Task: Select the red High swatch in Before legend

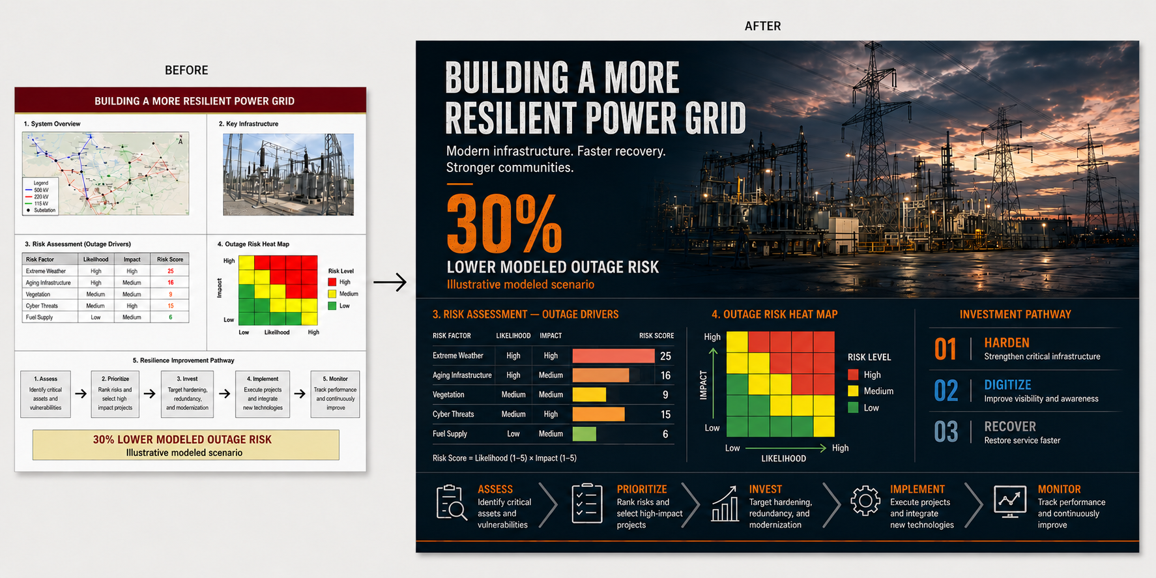Action: point(332,282)
